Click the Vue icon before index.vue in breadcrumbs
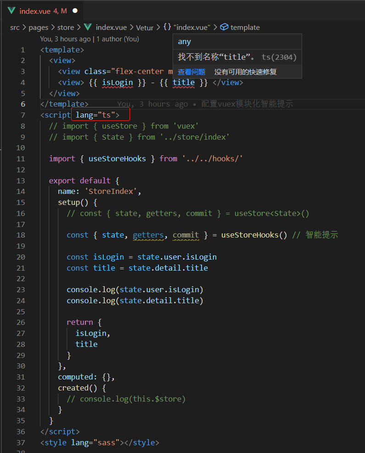 point(88,27)
